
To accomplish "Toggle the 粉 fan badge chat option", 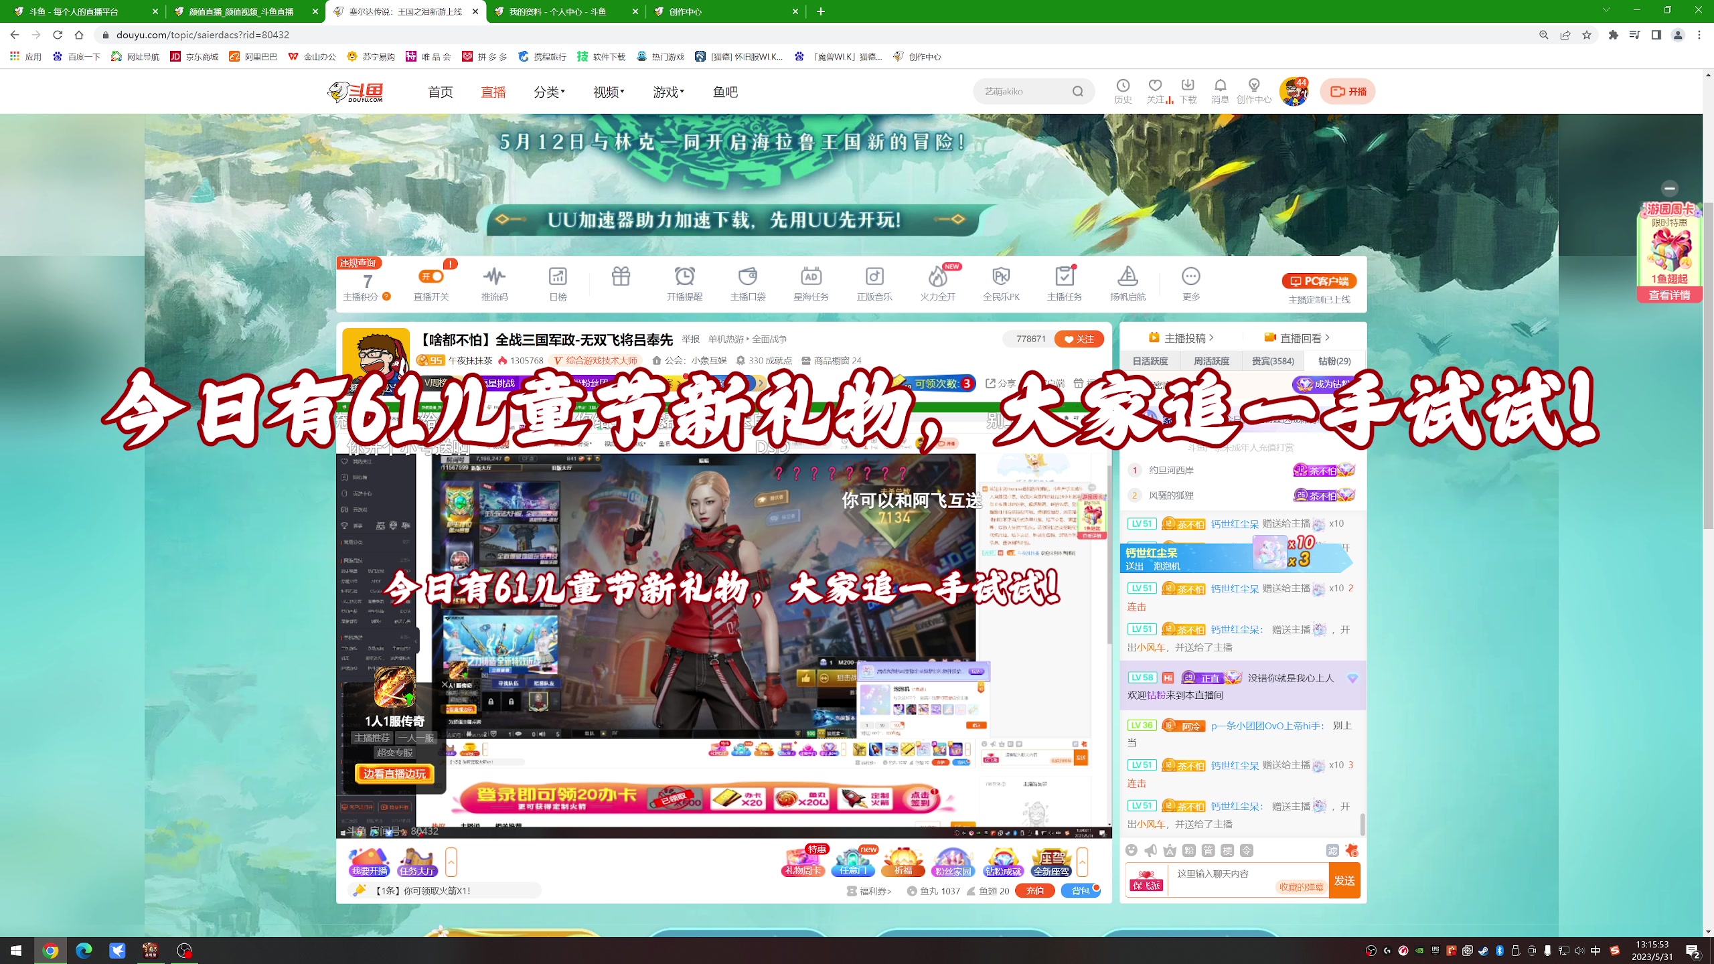I will click(1189, 850).
